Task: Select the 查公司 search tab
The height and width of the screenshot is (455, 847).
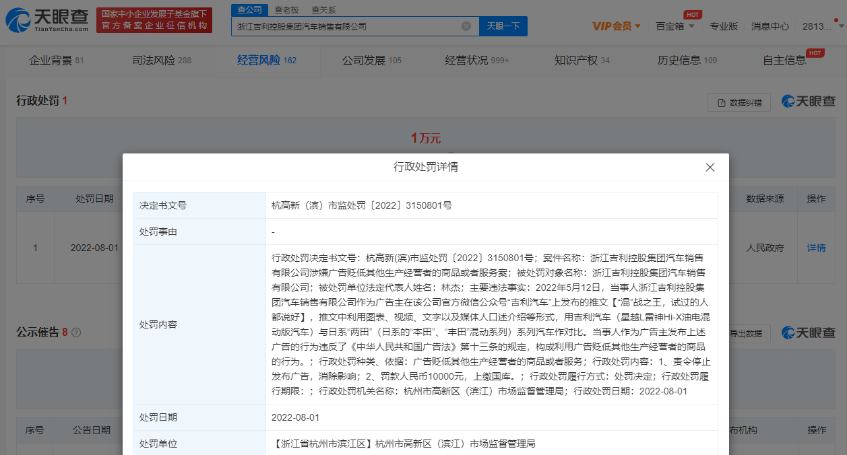Action: pyautogui.click(x=249, y=9)
